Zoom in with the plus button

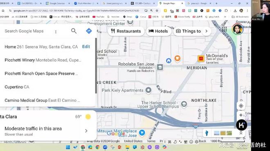click(241, 115)
